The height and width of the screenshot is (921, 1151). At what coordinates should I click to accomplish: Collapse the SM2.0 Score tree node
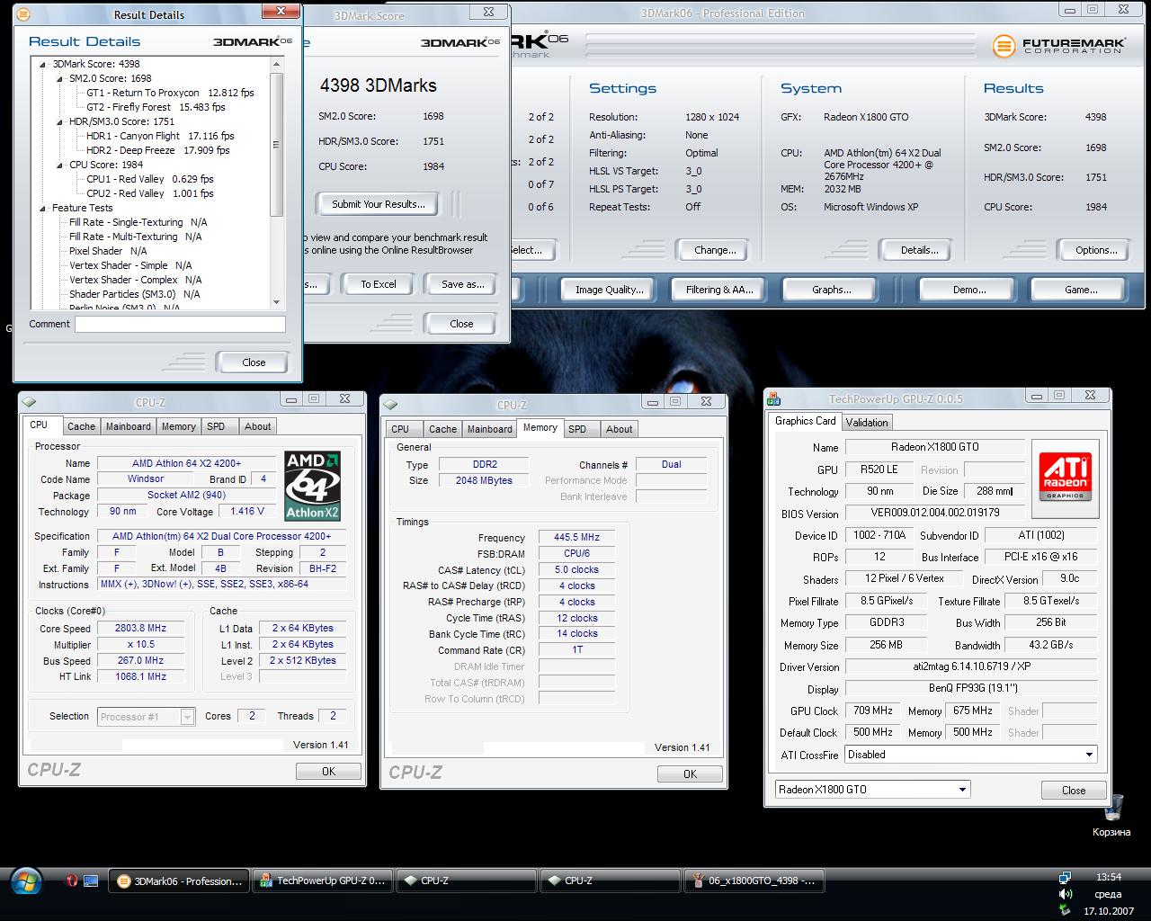[x=59, y=78]
